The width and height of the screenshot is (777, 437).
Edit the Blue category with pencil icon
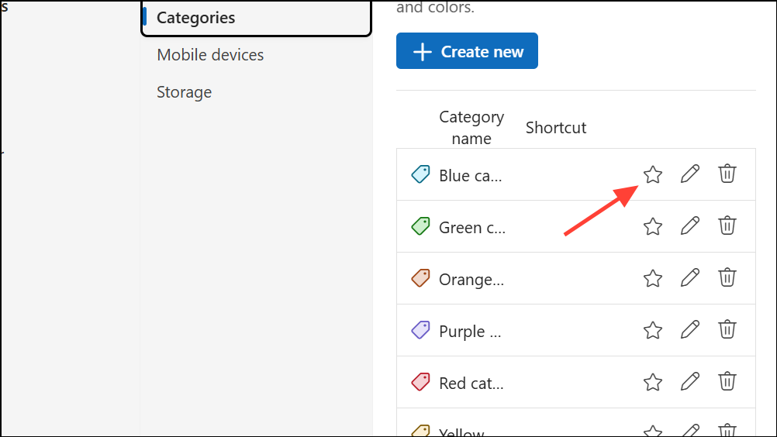689,174
